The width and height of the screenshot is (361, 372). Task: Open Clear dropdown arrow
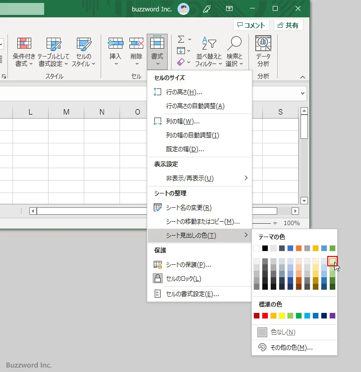pos(189,62)
